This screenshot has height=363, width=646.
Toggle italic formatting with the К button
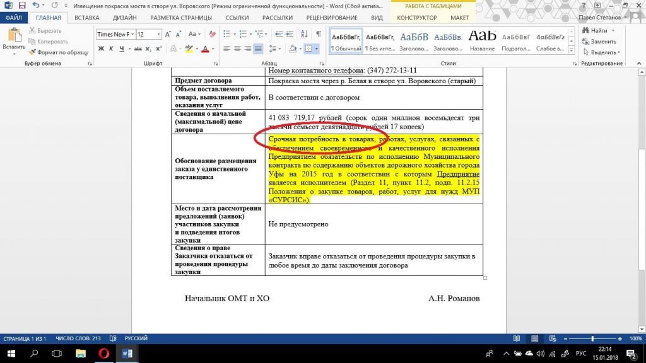click(x=111, y=49)
